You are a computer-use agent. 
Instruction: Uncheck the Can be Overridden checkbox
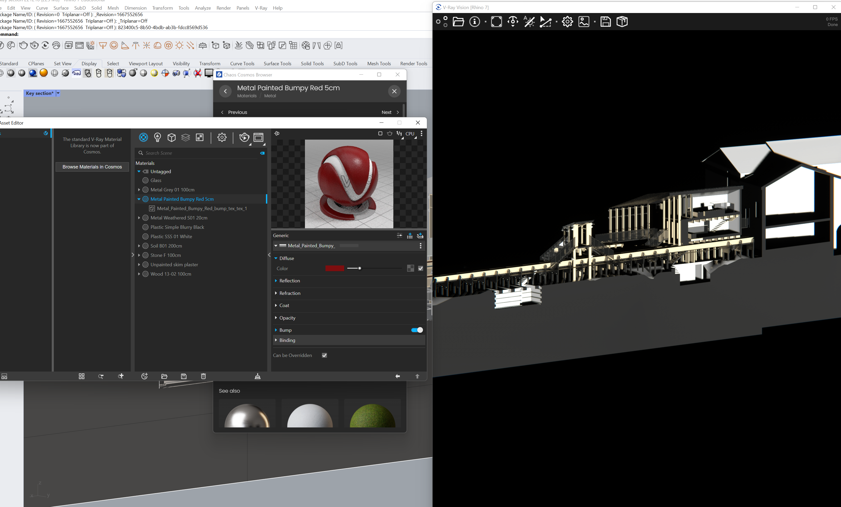(324, 355)
